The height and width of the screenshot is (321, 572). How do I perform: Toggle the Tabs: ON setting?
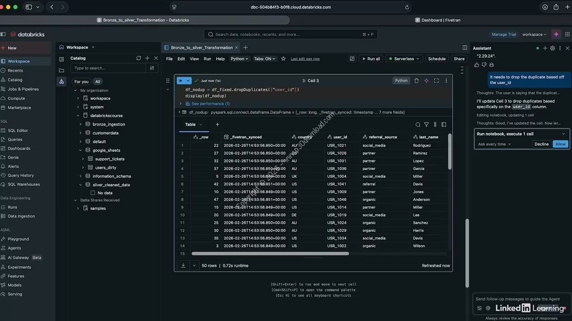(265, 59)
